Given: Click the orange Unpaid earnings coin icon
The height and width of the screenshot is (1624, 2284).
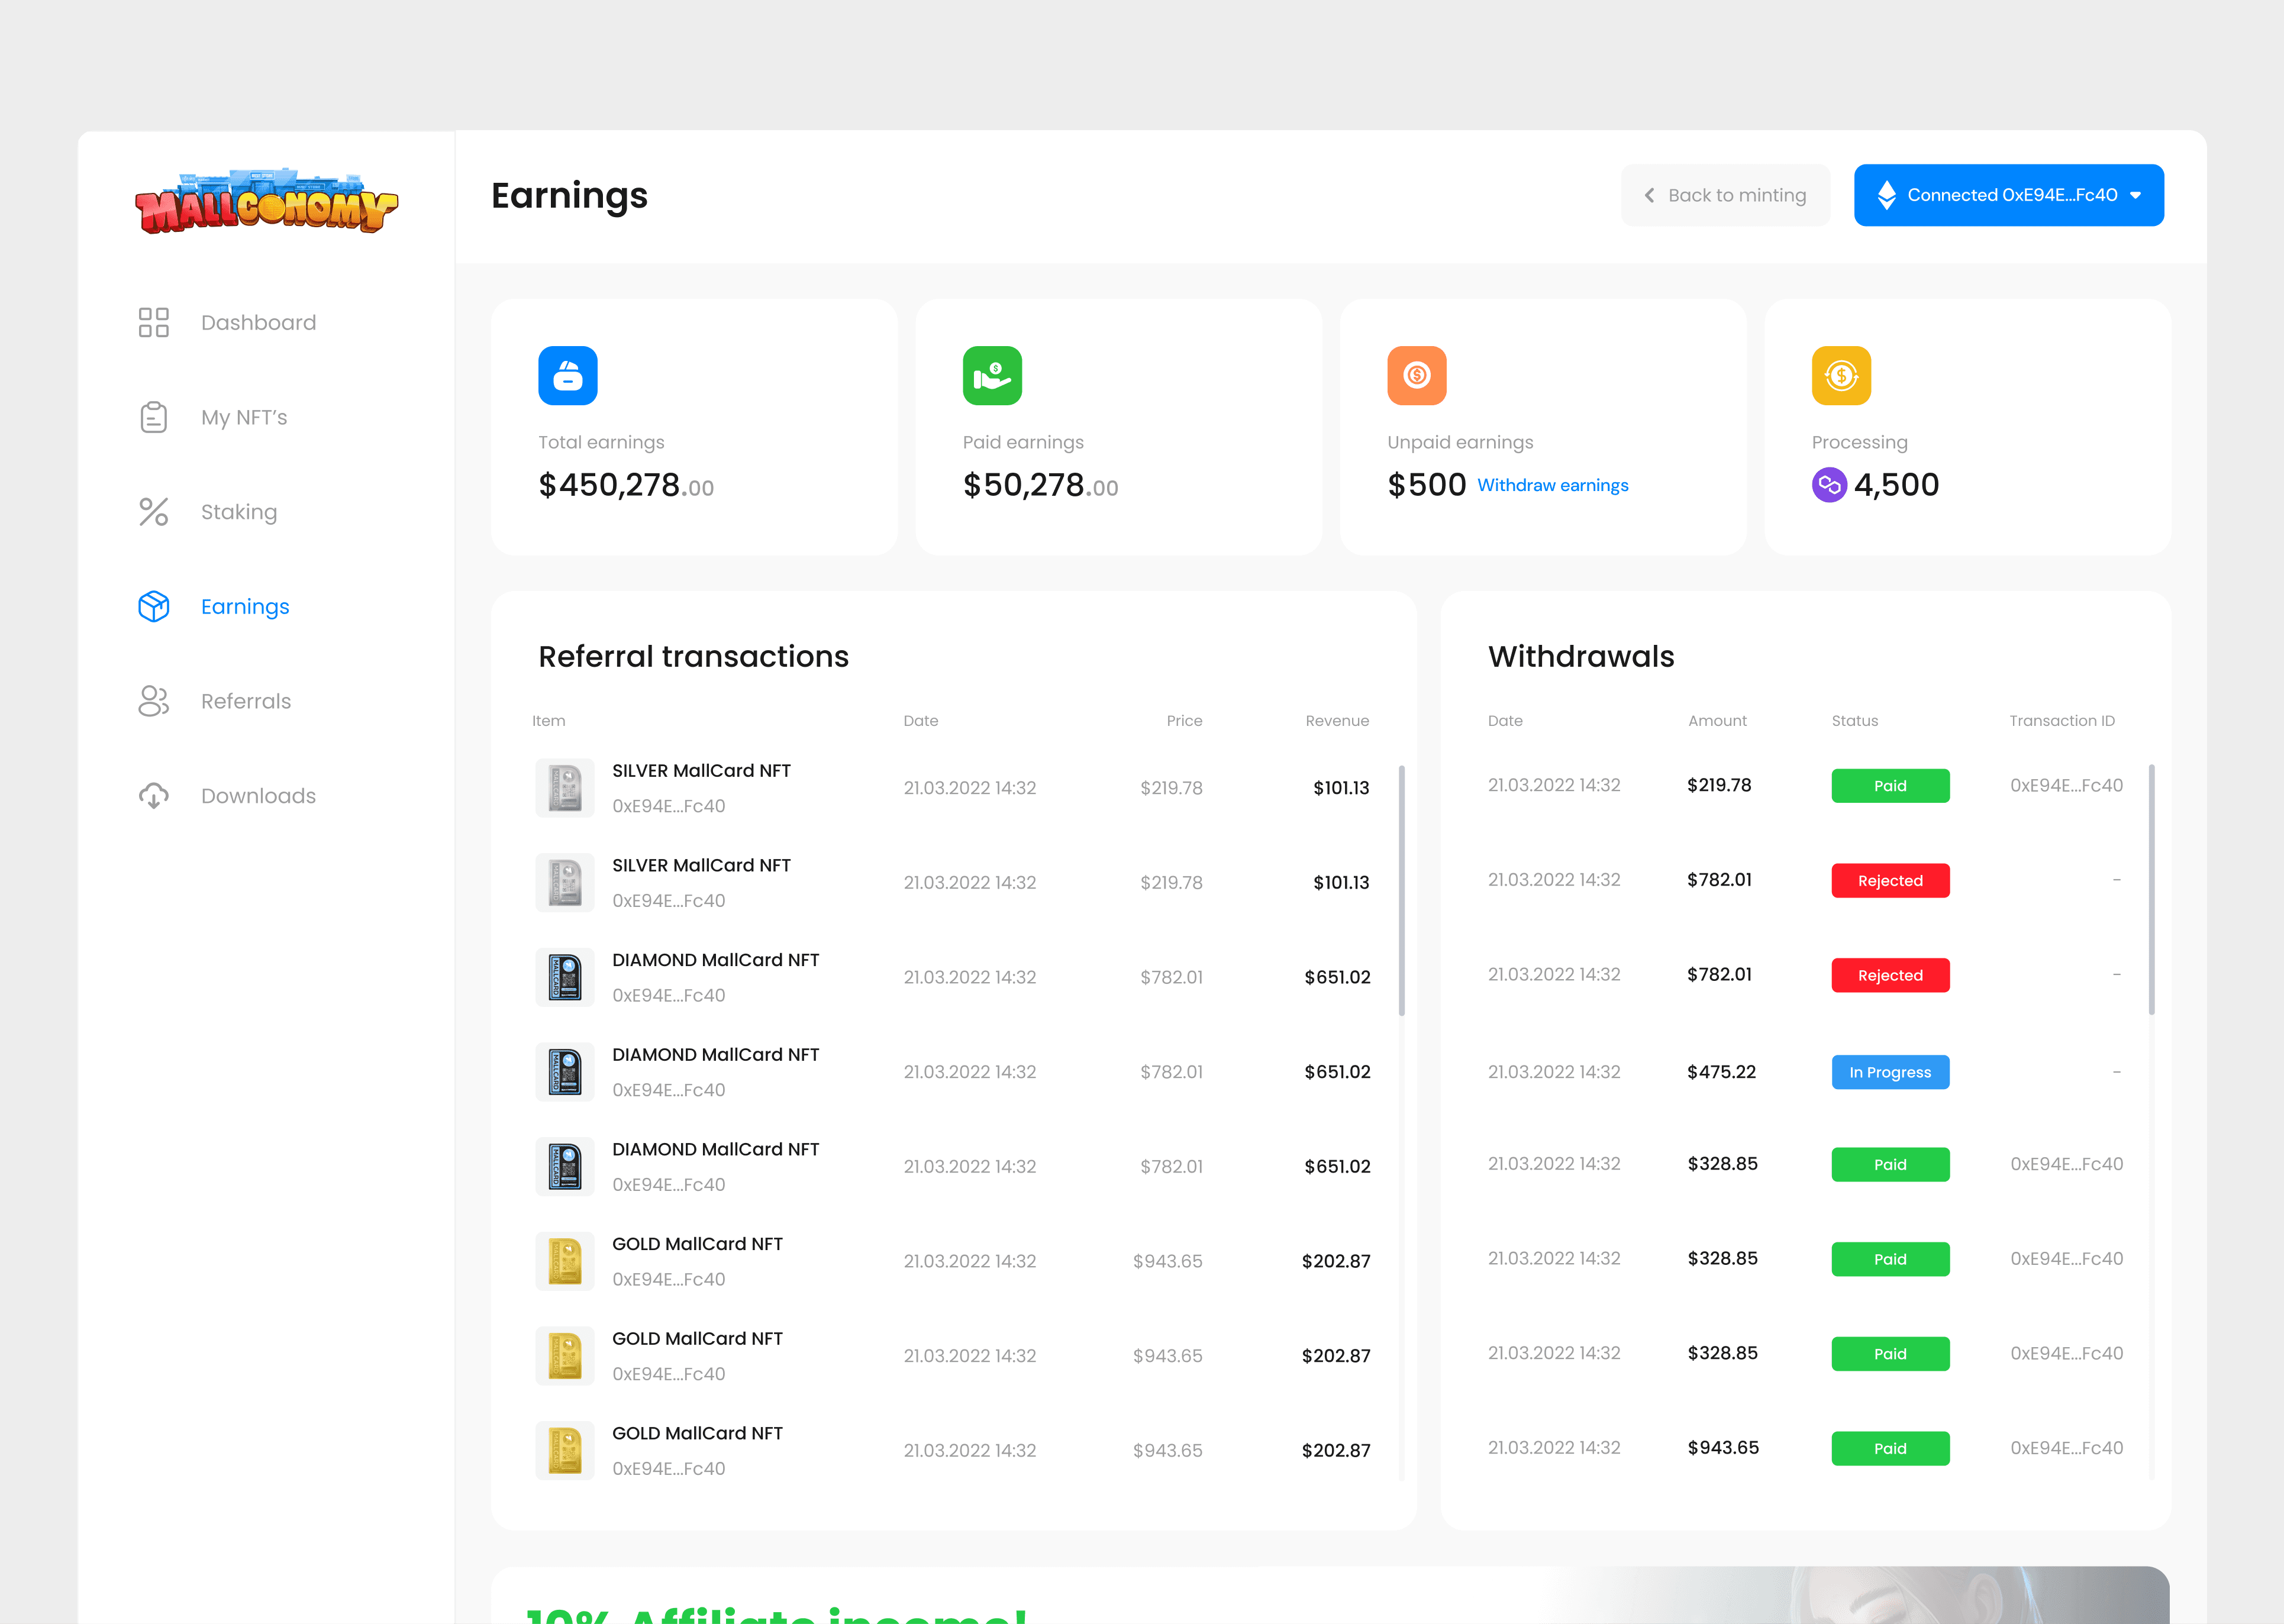Looking at the screenshot, I should [x=1416, y=375].
